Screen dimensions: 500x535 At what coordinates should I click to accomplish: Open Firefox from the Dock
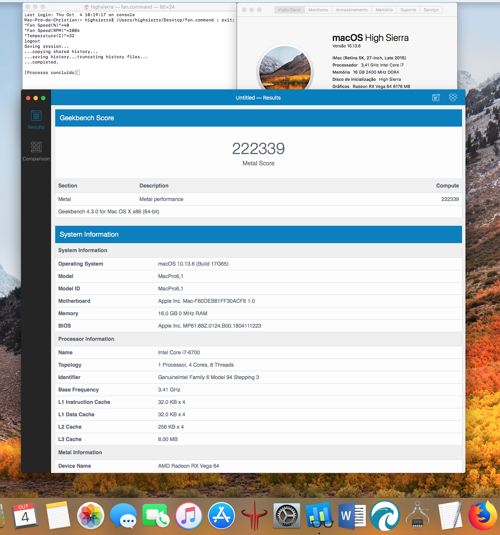[x=483, y=515]
